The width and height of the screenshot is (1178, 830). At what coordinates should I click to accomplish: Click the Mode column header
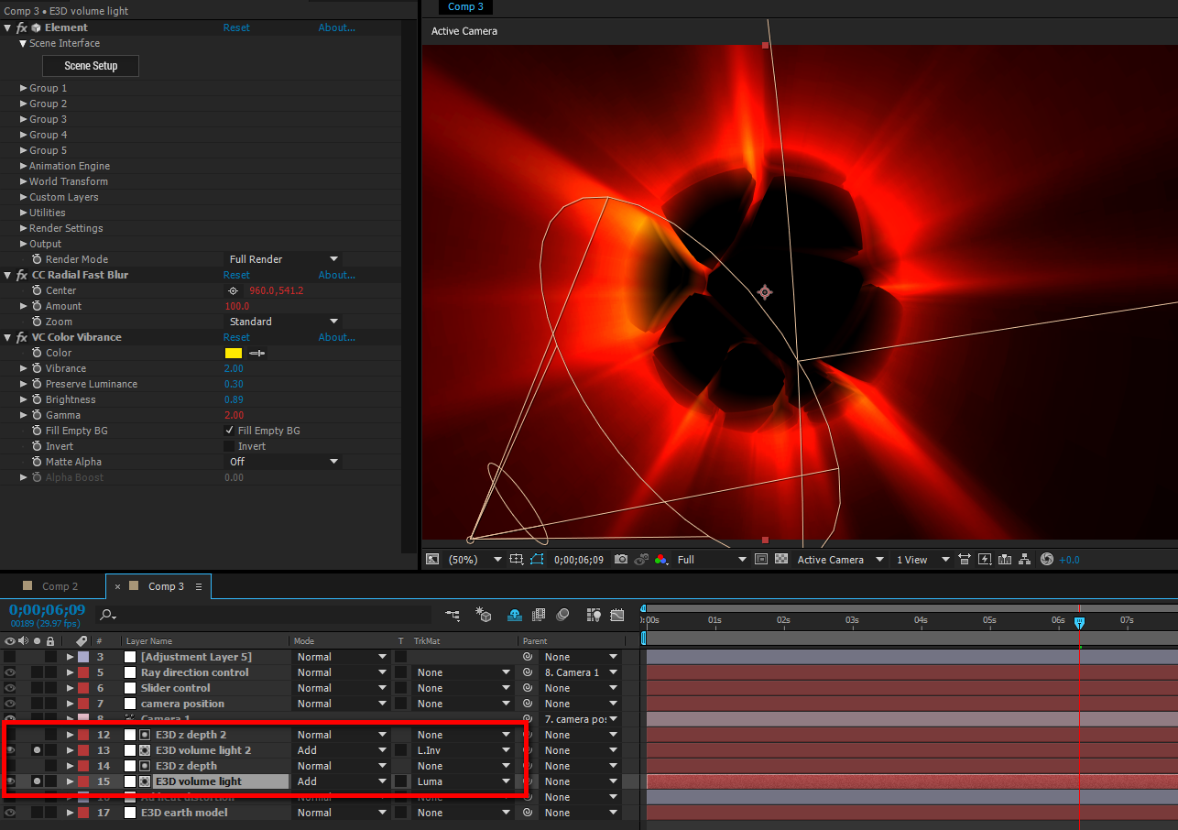[304, 641]
